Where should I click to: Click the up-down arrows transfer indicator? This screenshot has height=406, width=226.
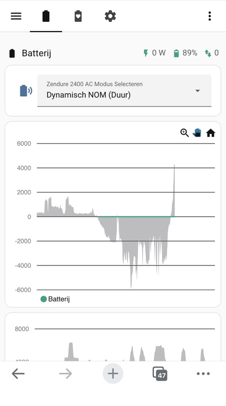pyautogui.click(x=212, y=53)
